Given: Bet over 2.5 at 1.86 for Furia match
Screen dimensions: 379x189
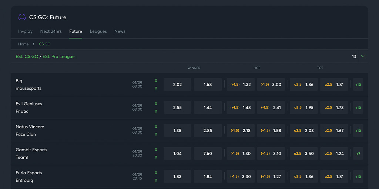Looking at the screenshot, I should coord(304,176).
